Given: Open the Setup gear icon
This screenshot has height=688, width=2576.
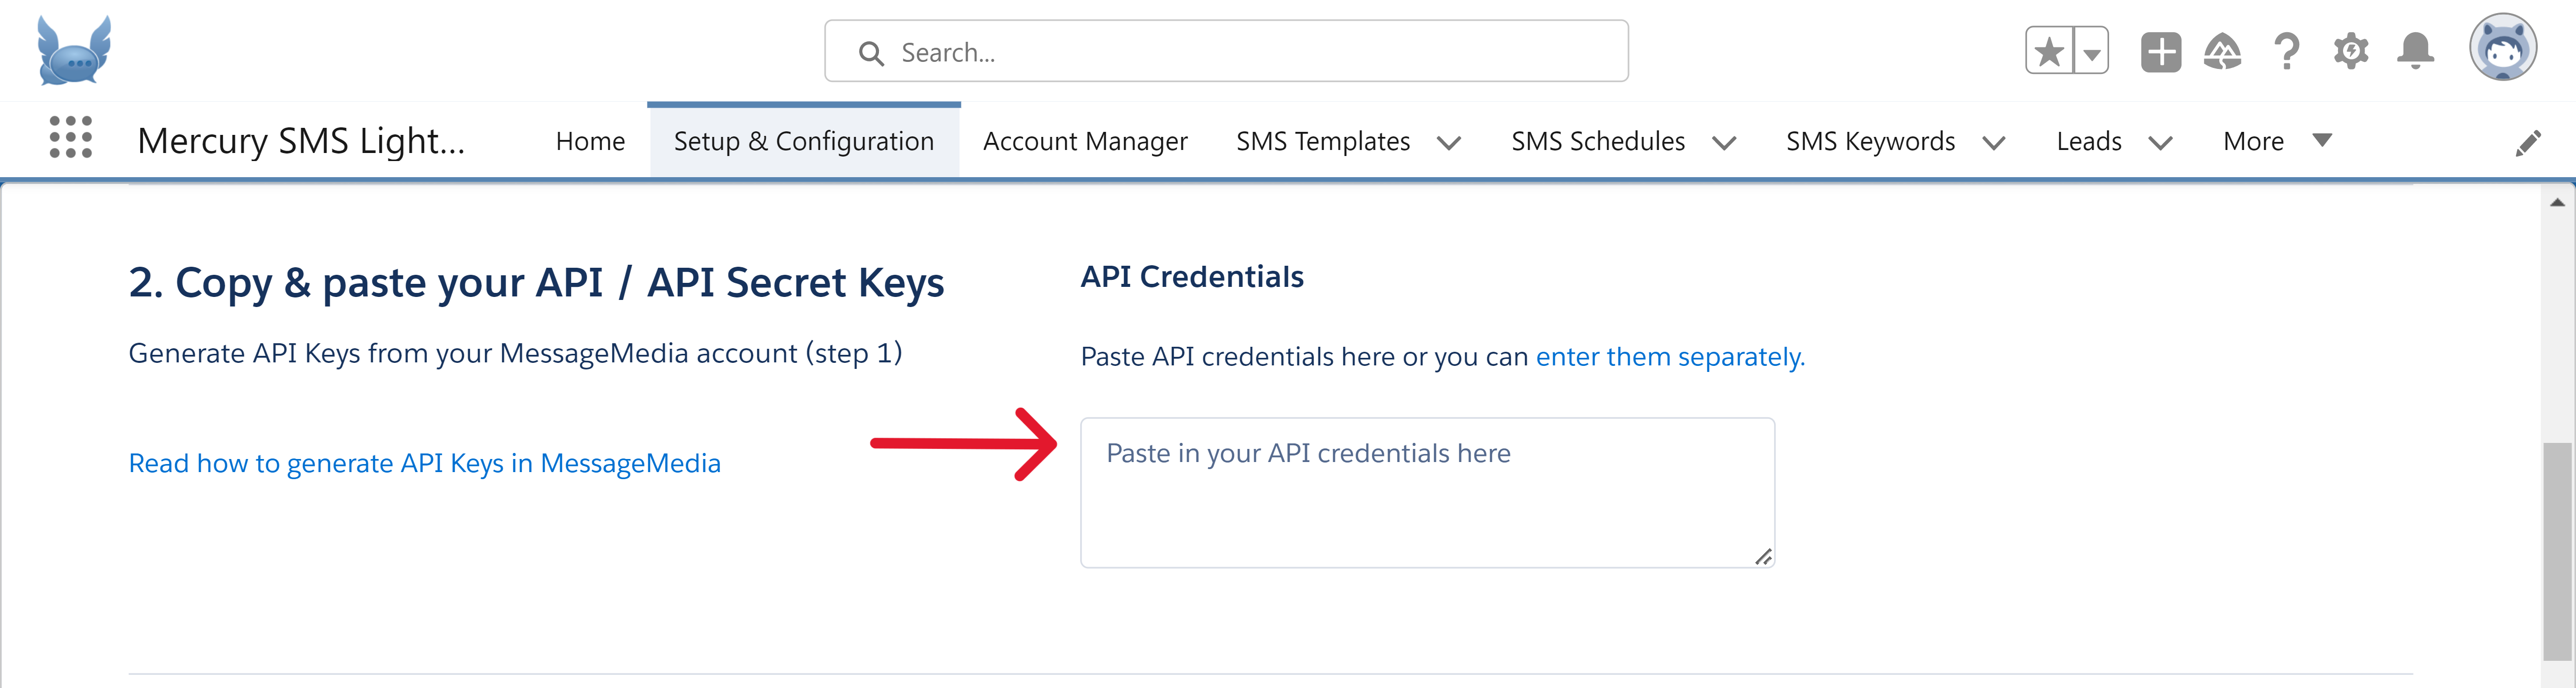Looking at the screenshot, I should 2351,51.
